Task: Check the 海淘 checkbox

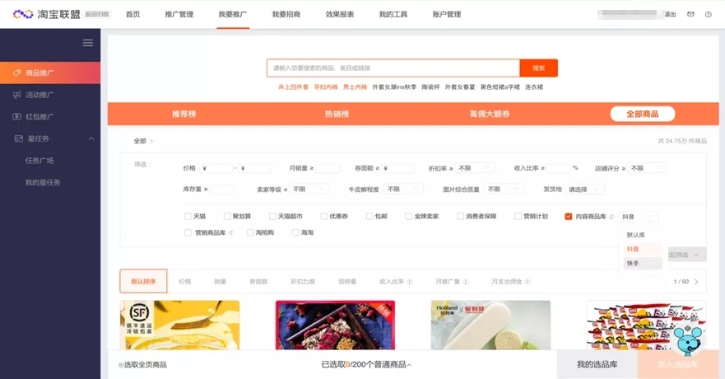Action: (x=295, y=232)
